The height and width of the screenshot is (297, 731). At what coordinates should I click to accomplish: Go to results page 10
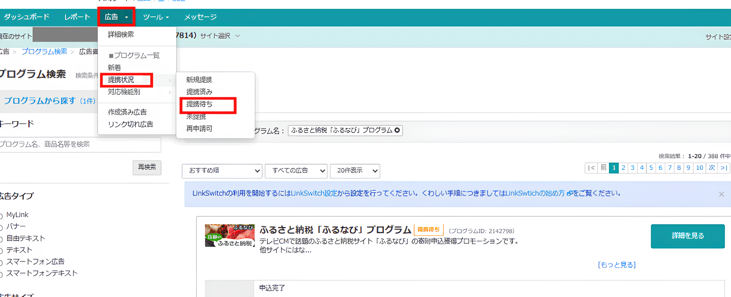(x=700, y=168)
